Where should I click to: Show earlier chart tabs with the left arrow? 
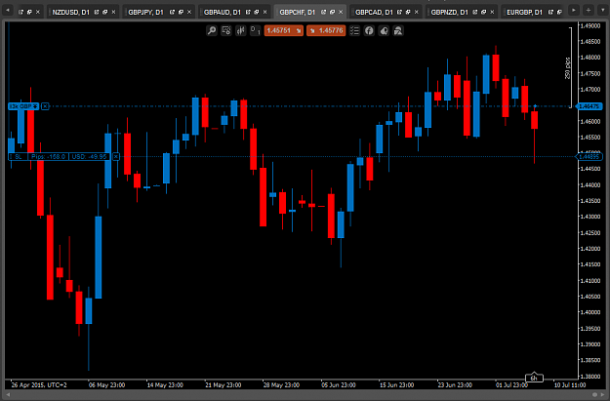(8, 10)
